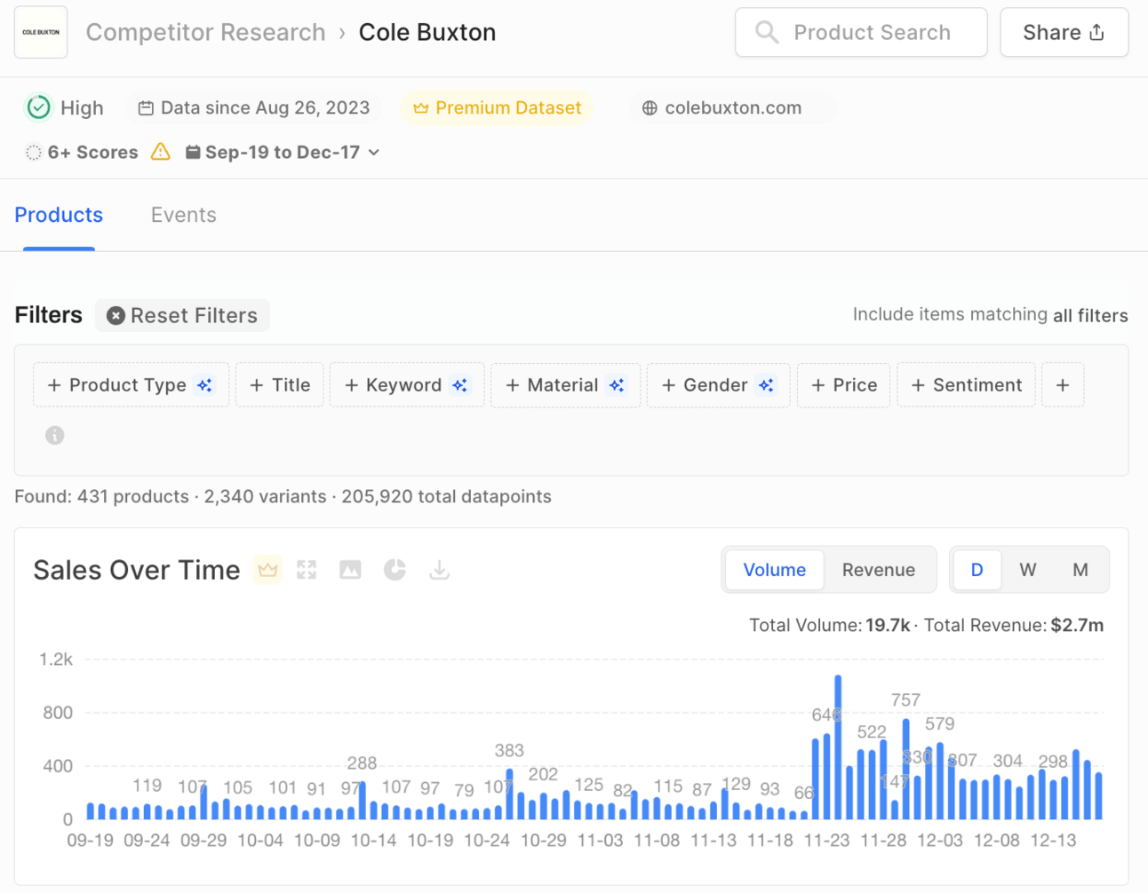Click the filters info icon
The image size is (1148, 893).
pyautogui.click(x=55, y=435)
